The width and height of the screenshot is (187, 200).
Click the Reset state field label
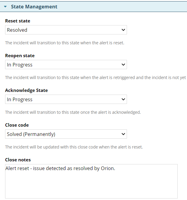(x=18, y=21)
